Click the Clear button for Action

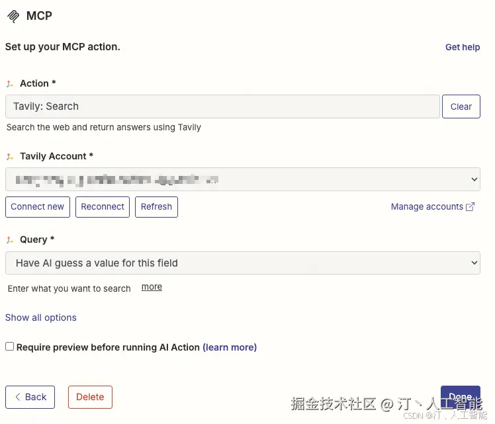(x=461, y=106)
